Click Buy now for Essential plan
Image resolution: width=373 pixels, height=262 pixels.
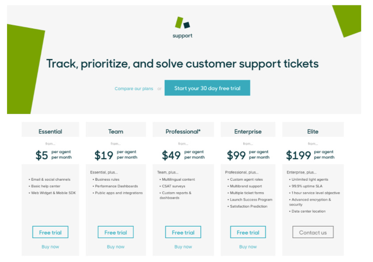[50, 247]
